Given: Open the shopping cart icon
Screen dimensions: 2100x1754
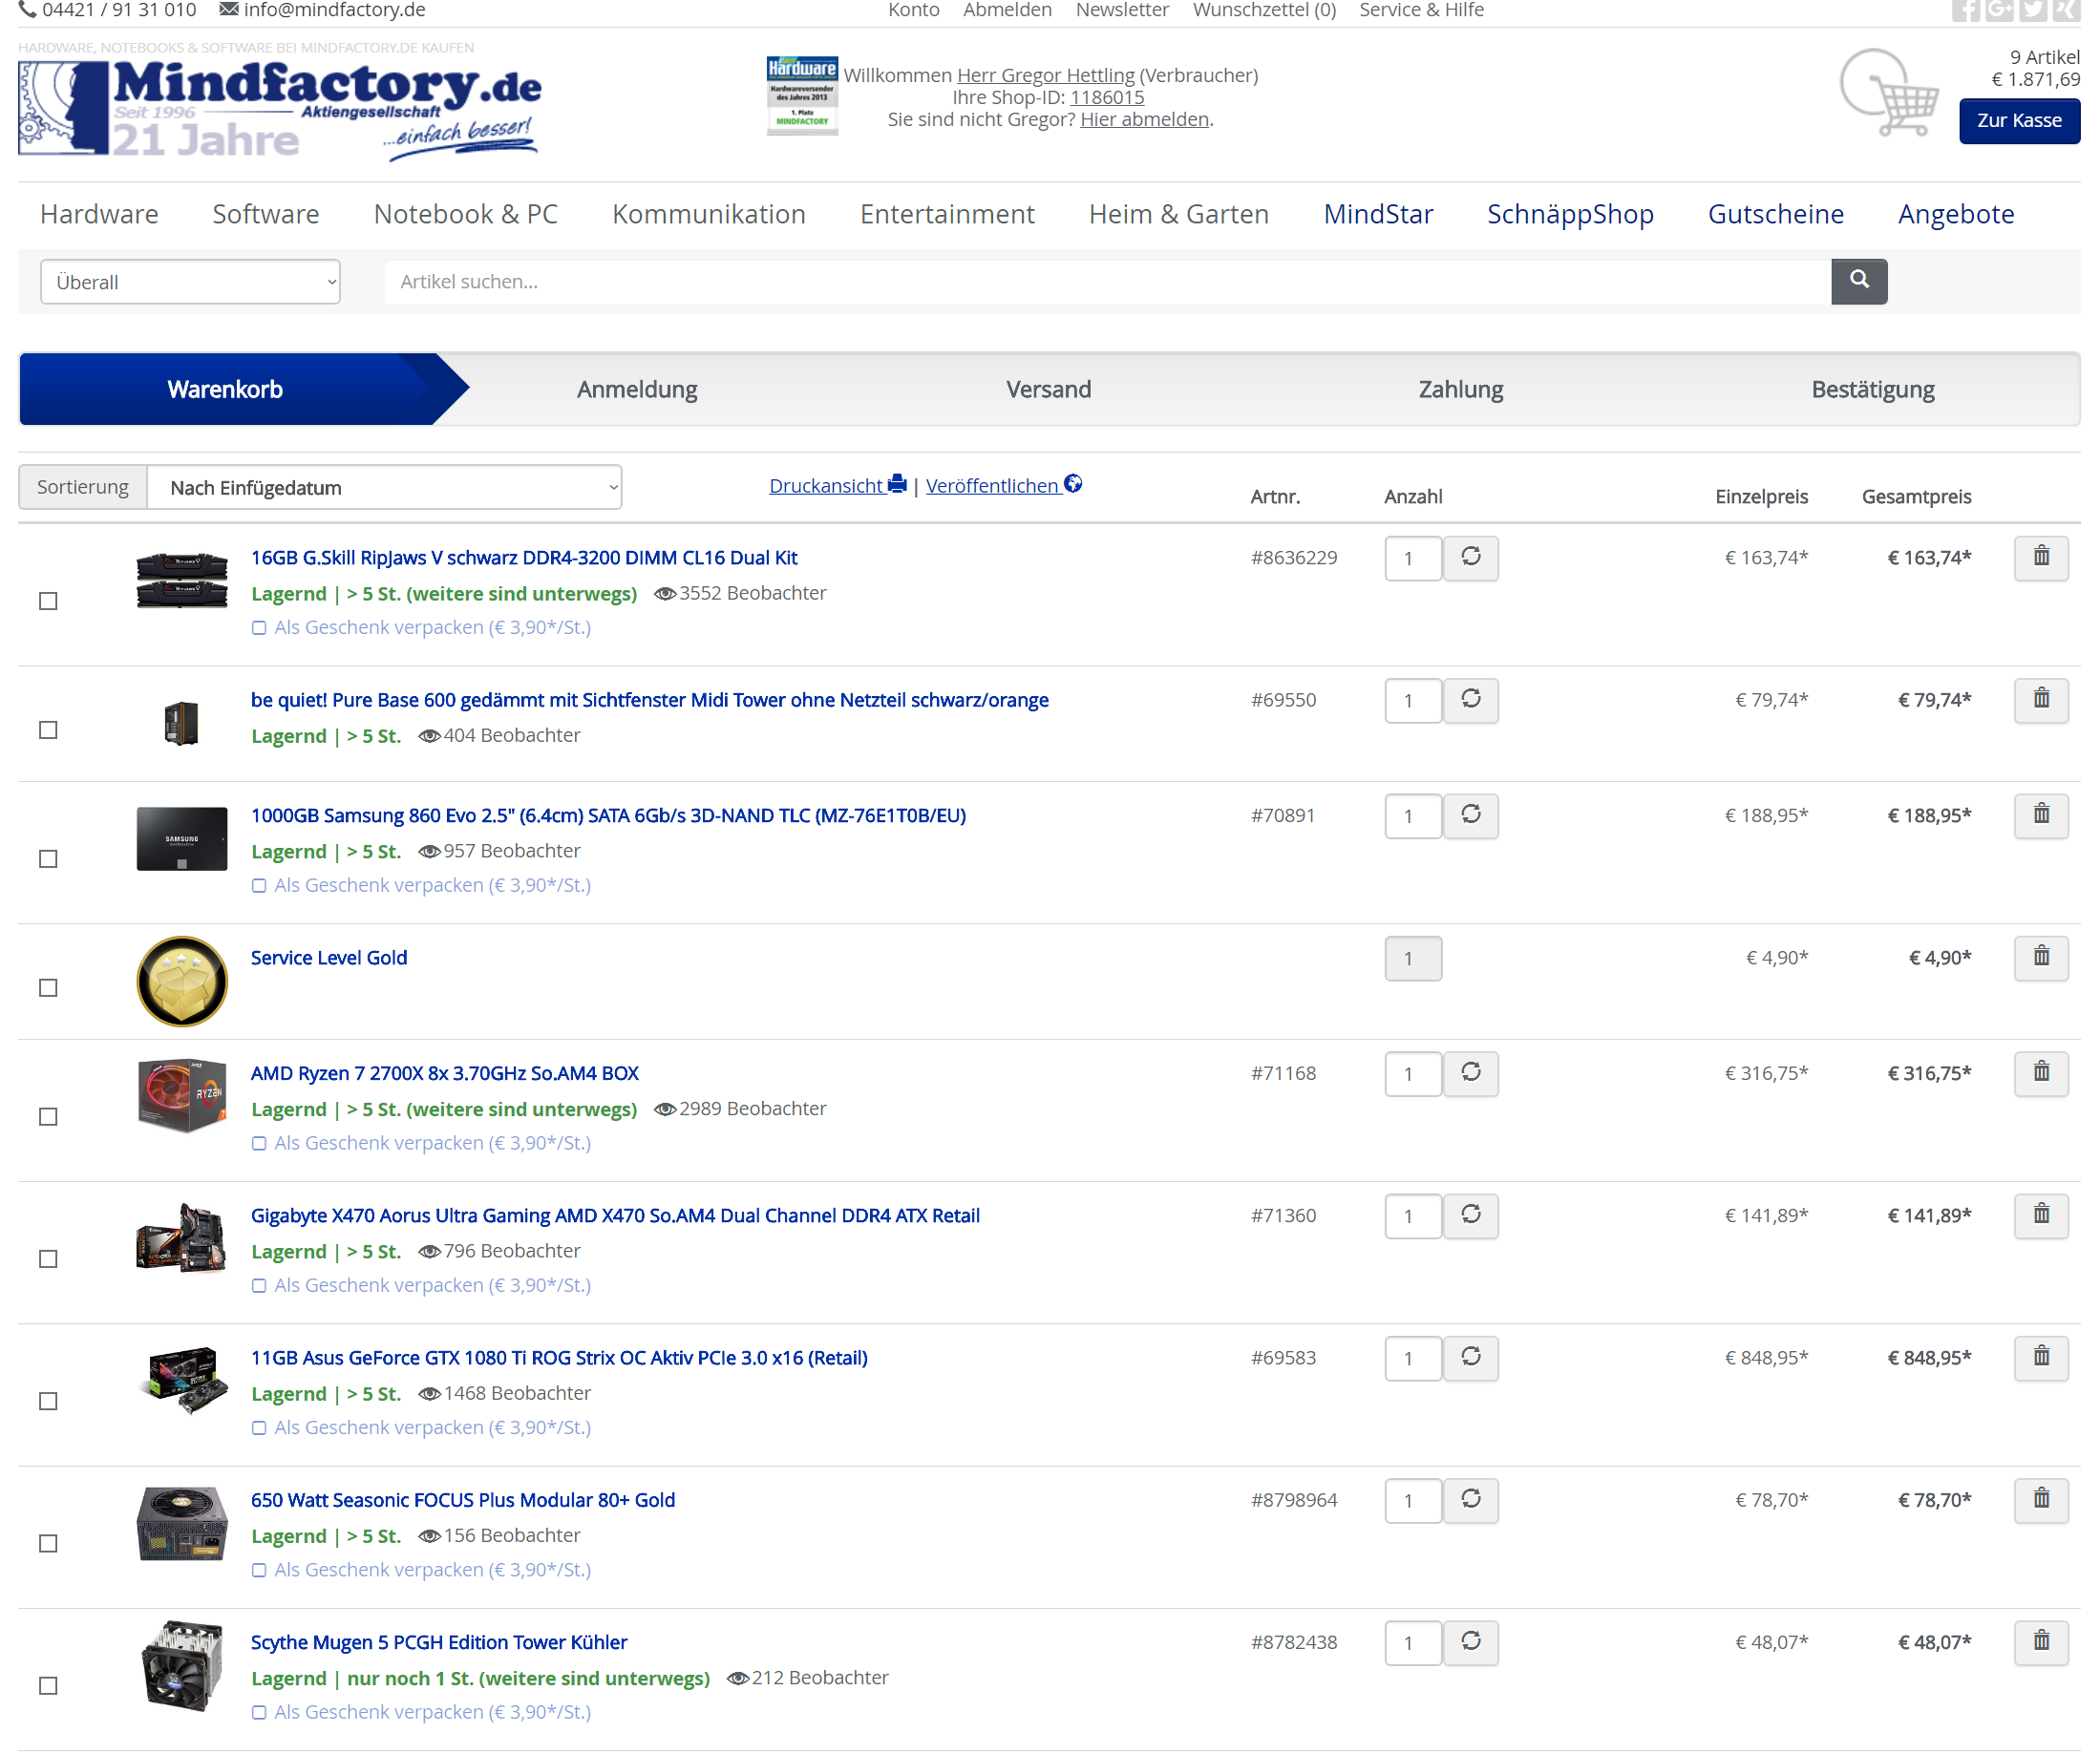Looking at the screenshot, I should (x=1889, y=94).
